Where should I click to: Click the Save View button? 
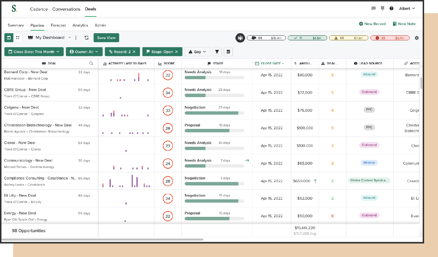(x=106, y=38)
